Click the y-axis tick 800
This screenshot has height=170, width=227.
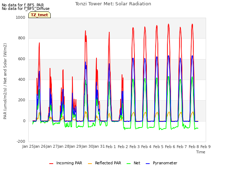tap(22, 38)
